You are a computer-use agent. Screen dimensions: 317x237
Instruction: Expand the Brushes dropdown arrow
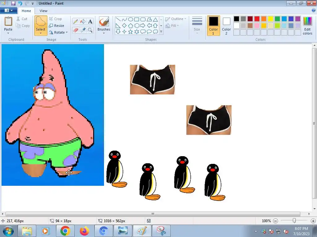click(x=104, y=33)
